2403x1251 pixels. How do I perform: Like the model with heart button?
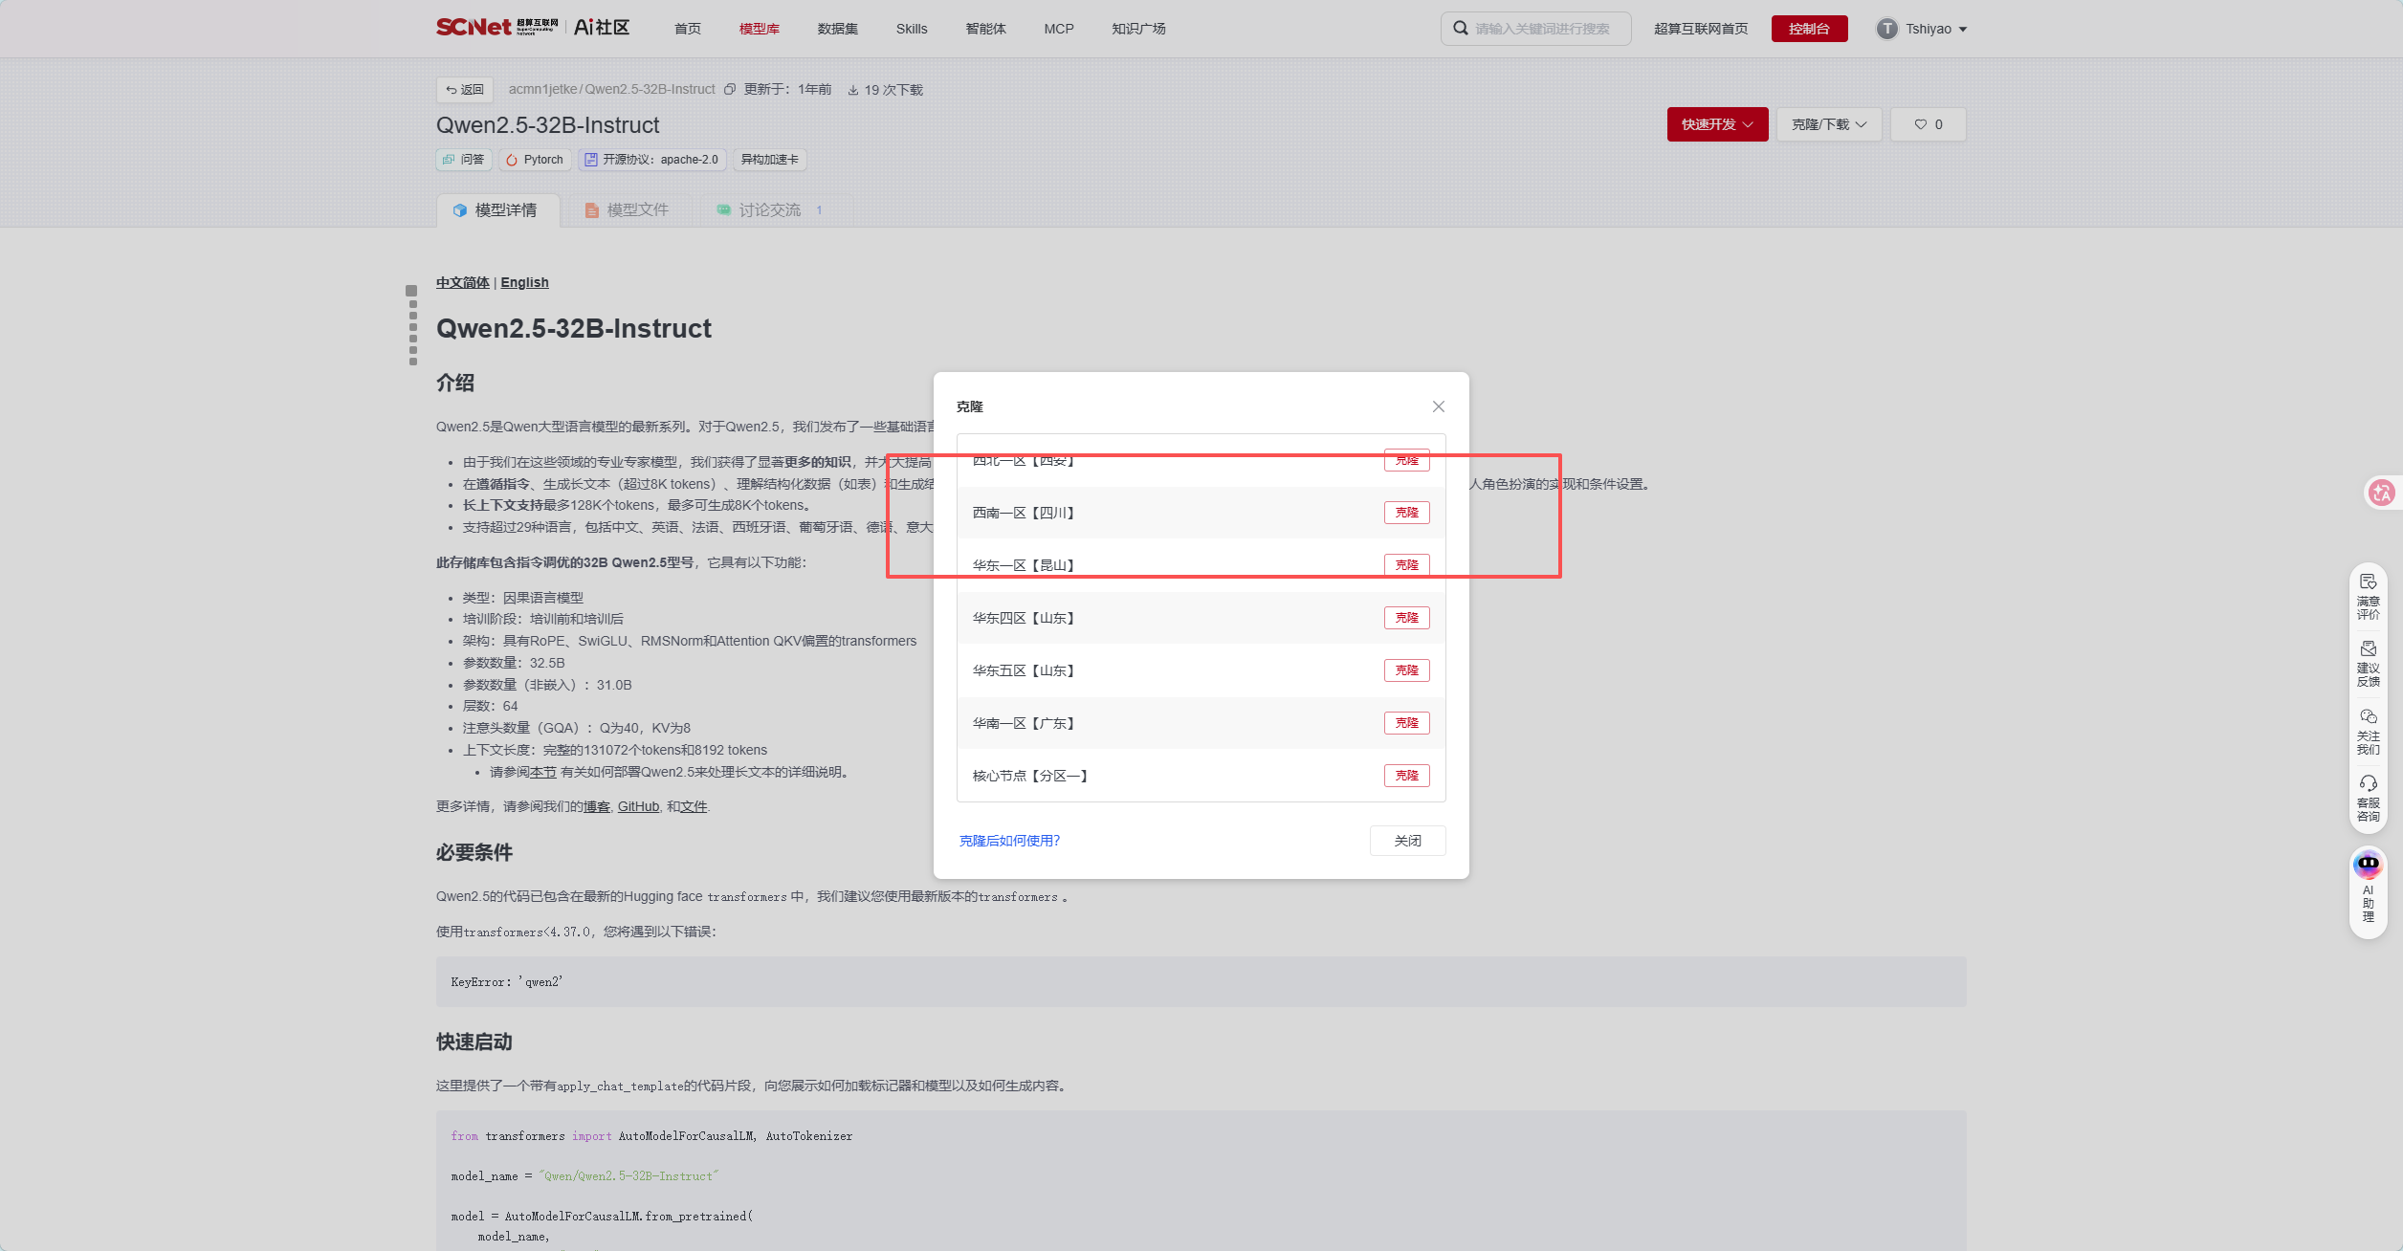pyautogui.click(x=1928, y=124)
